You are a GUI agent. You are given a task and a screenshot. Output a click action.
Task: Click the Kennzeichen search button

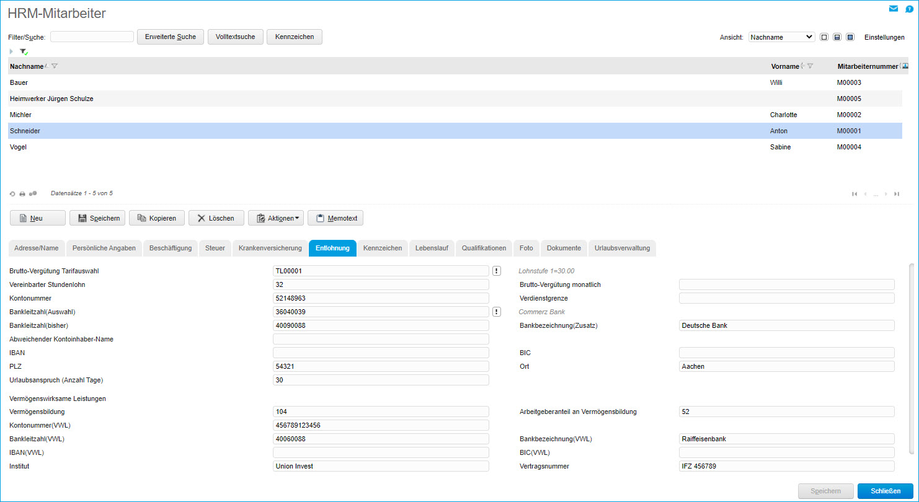pos(295,37)
